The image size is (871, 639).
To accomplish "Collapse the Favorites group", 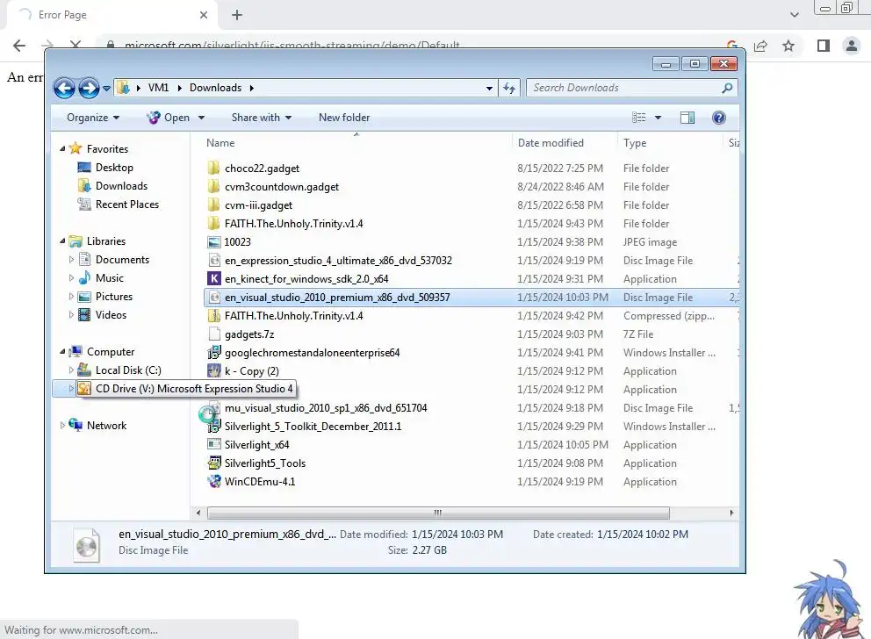I will coord(62,149).
